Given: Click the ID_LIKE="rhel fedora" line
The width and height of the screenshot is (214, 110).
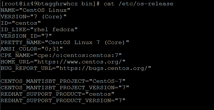Looking at the screenshot, I should [x=39, y=30].
